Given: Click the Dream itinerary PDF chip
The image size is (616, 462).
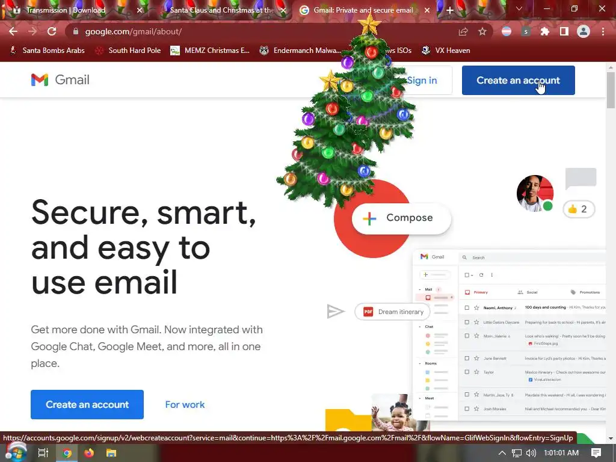Looking at the screenshot, I should click(392, 312).
